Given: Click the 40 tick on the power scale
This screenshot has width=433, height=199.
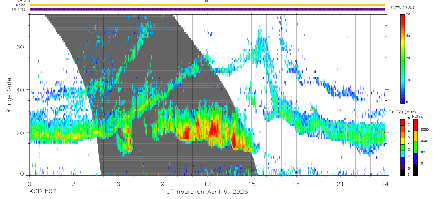Looking at the screenshot, I should tap(408, 14).
